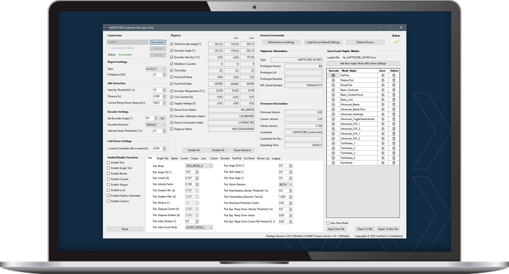Click the Tick Velocity Factor field
The image size is (509, 274).
click(x=190, y=184)
